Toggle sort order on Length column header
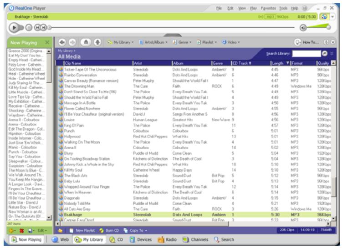The height and width of the screenshot is (248, 342). coord(278,63)
